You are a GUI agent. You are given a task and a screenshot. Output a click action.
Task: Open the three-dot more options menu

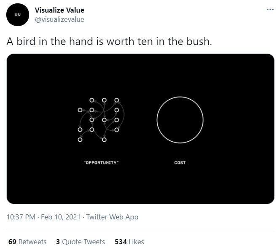tap(268, 9)
